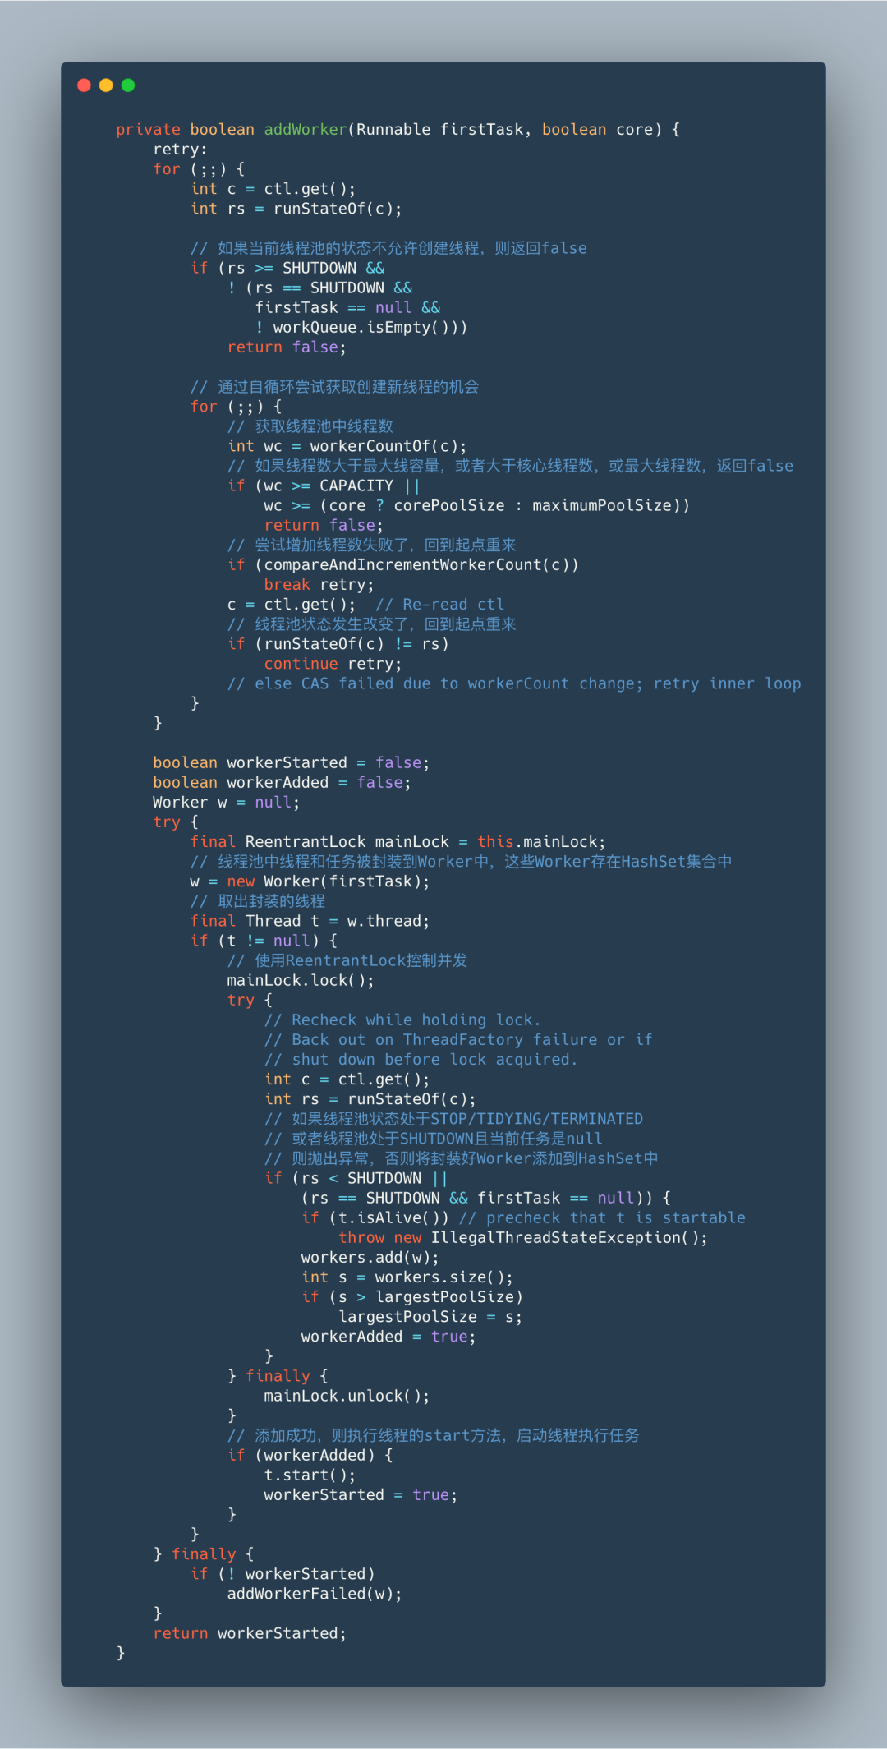The width and height of the screenshot is (887, 1749).
Task: Click 'if (runStateOf(c) != rs)' line
Action: [x=338, y=643]
